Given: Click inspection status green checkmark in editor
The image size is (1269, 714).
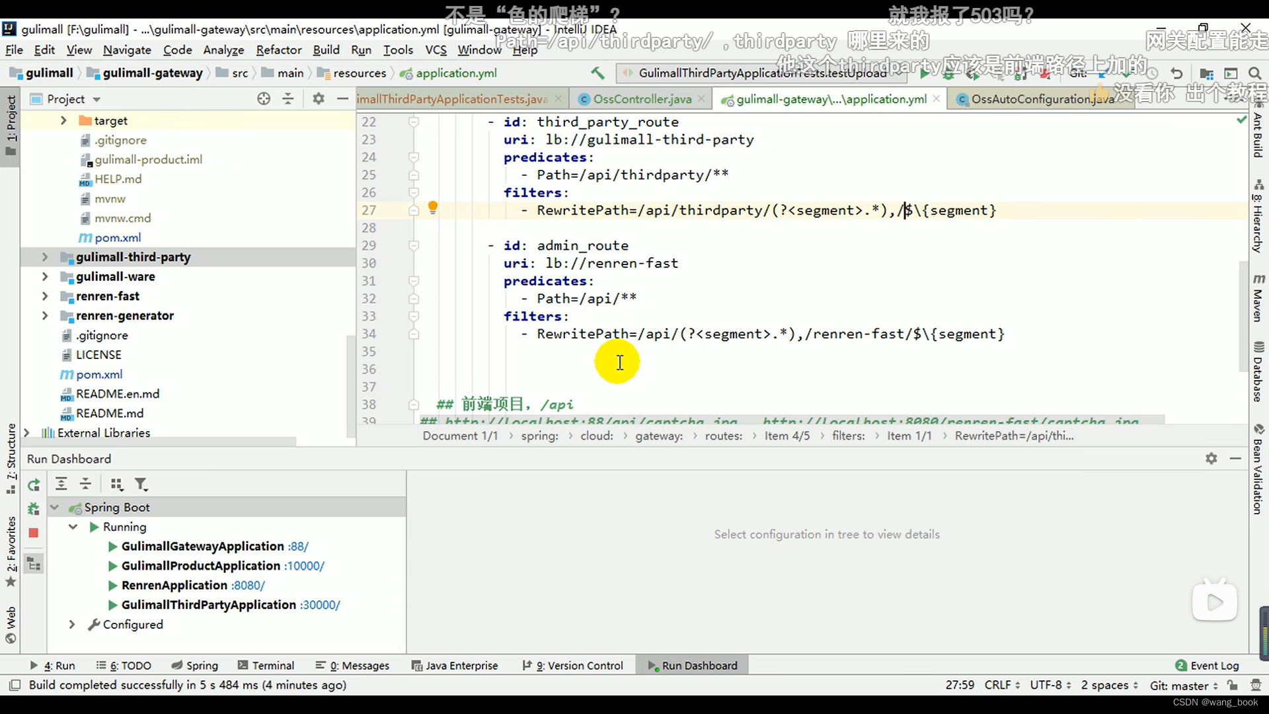Looking at the screenshot, I should coord(1241,120).
